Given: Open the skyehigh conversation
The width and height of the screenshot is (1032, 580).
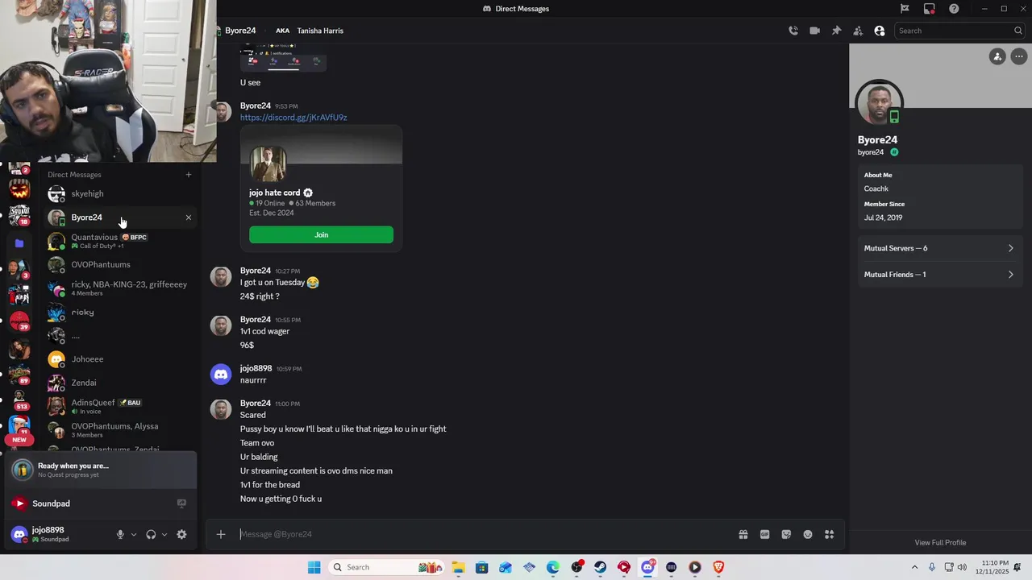Looking at the screenshot, I should 119,194.
